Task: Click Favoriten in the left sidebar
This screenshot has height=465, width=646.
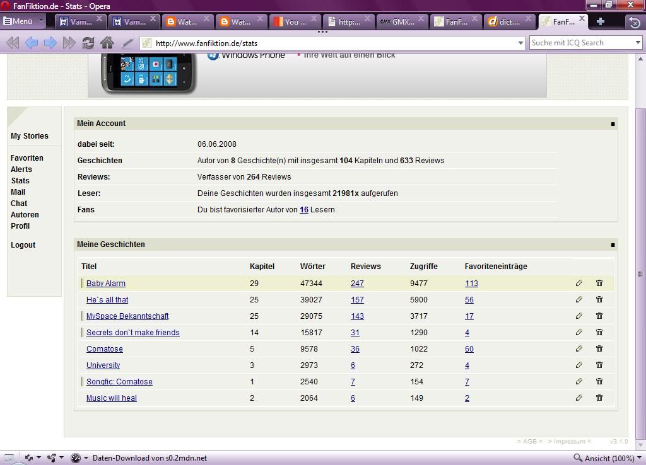Action: click(27, 158)
